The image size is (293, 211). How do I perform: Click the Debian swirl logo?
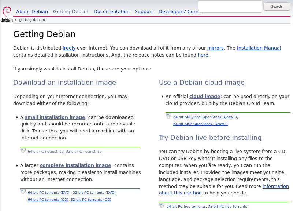7,14
